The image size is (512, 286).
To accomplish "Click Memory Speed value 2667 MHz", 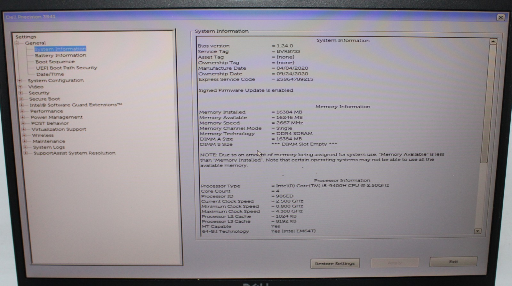I will (289, 123).
